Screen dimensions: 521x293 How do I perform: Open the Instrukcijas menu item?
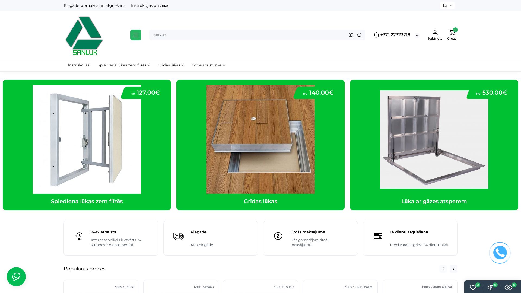pos(78,65)
